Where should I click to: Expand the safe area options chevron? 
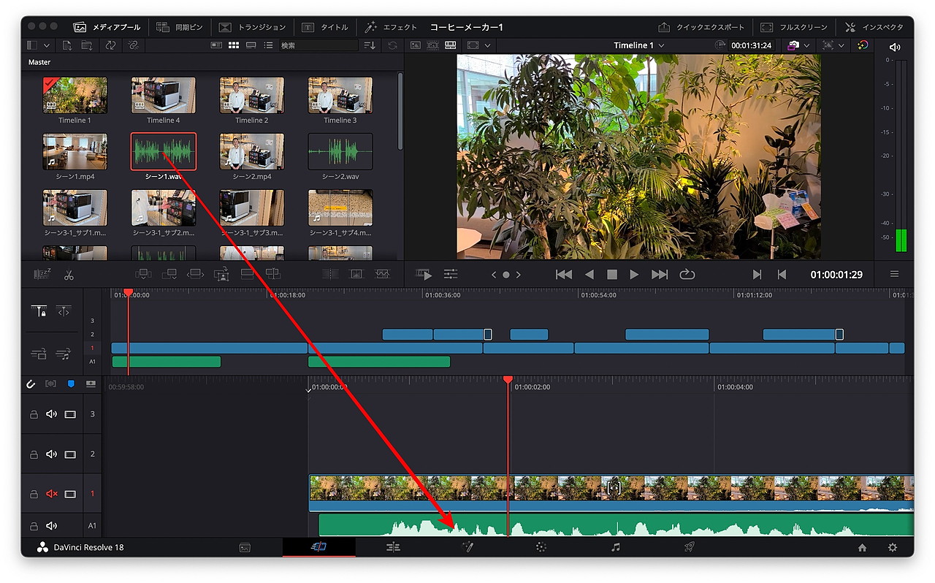coord(487,45)
